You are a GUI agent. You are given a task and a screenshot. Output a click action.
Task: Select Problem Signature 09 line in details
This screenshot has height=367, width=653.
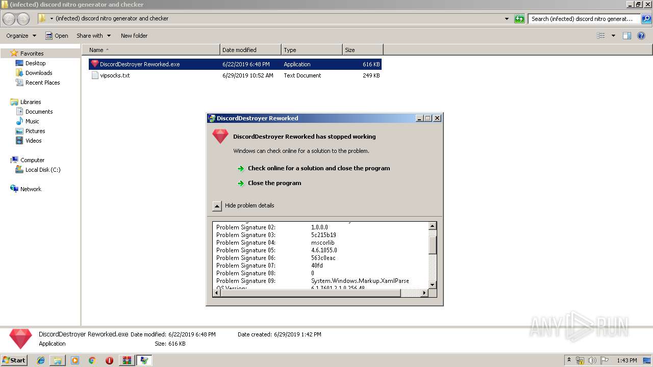coord(312,281)
